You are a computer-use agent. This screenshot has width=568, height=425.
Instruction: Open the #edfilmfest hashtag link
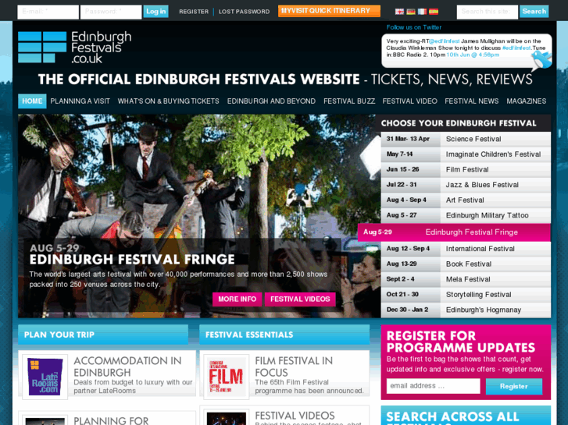[516, 48]
